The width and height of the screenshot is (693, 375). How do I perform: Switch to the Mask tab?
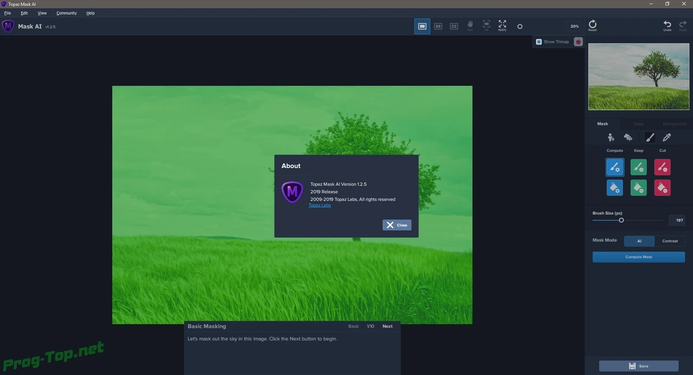pyautogui.click(x=602, y=123)
